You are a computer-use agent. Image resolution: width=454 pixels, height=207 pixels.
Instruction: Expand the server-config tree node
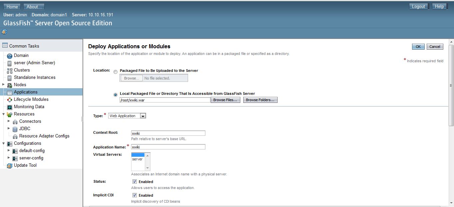(9, 158)
